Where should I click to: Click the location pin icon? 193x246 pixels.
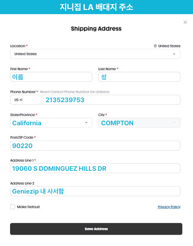(x=155, y=46)
